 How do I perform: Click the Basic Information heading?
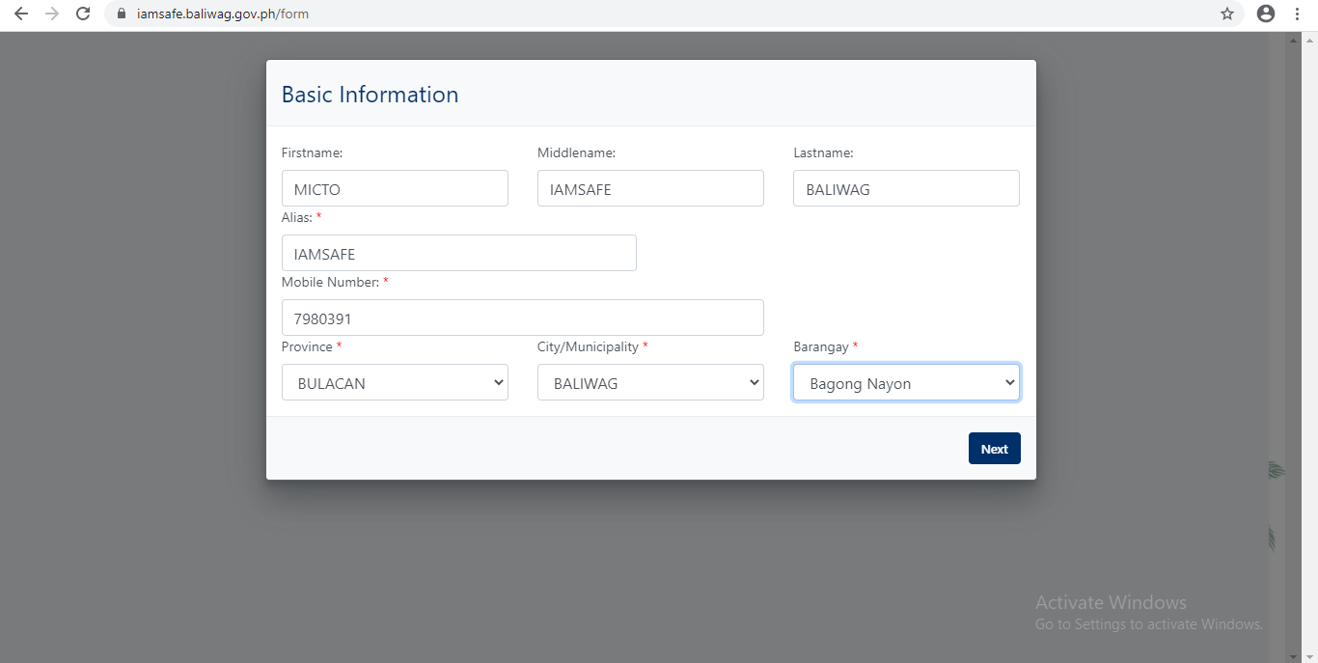click(x=370, y=95)
